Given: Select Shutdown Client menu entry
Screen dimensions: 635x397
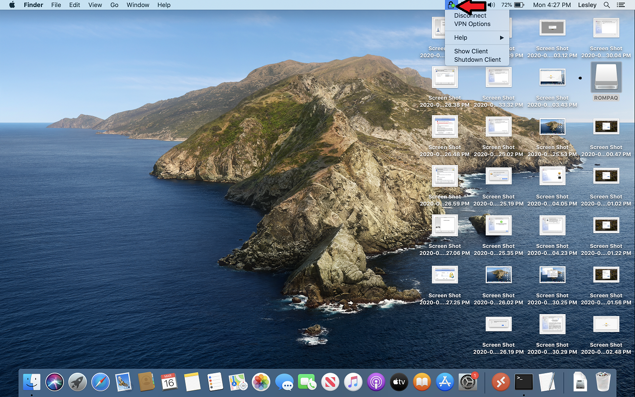Looking at the screenshot, I should [x=477, y=60].
